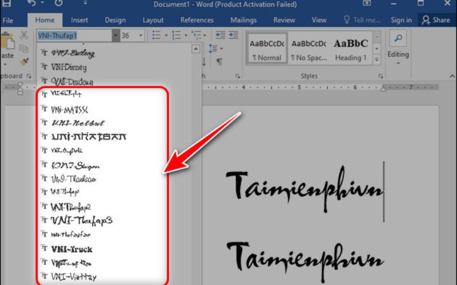Collapse the font name dropdown arrow

116,35
